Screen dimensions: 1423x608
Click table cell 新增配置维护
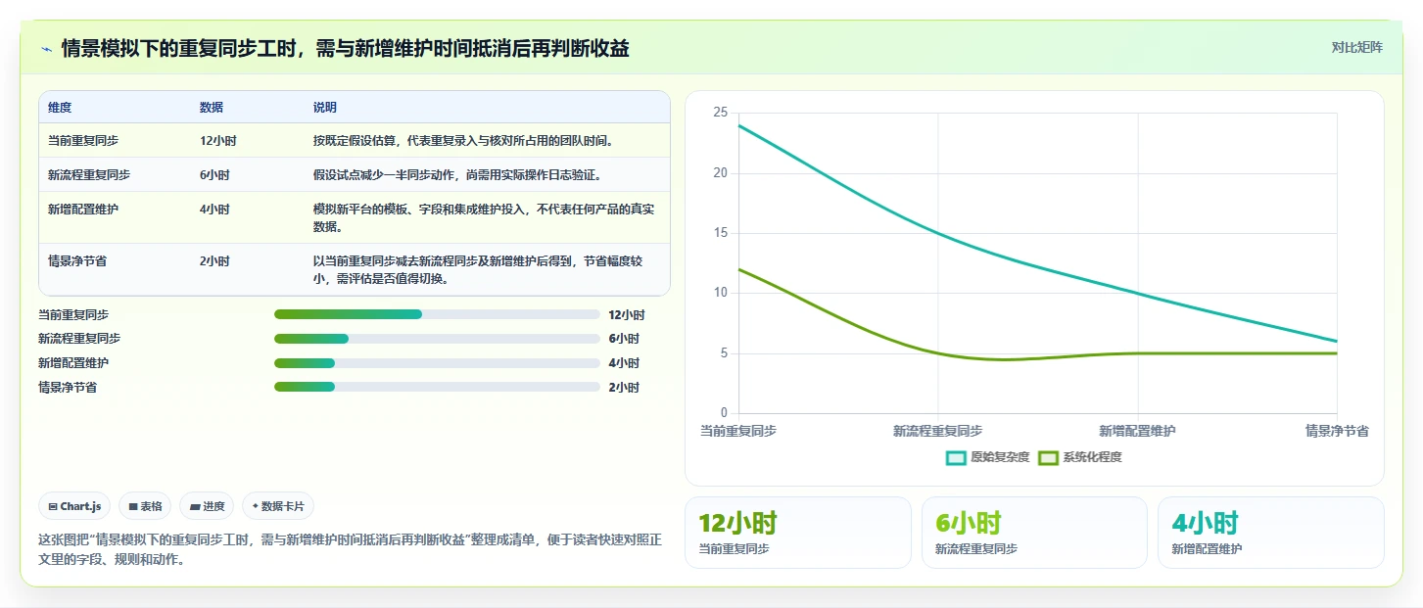83,209
